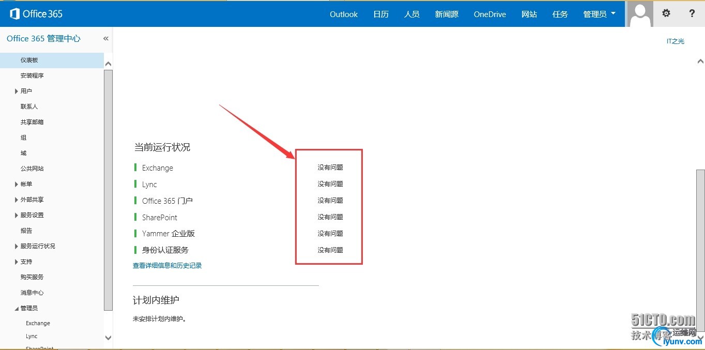705x350 pixels.
Task: Open 域 in the sidebar
Action: 23,153
